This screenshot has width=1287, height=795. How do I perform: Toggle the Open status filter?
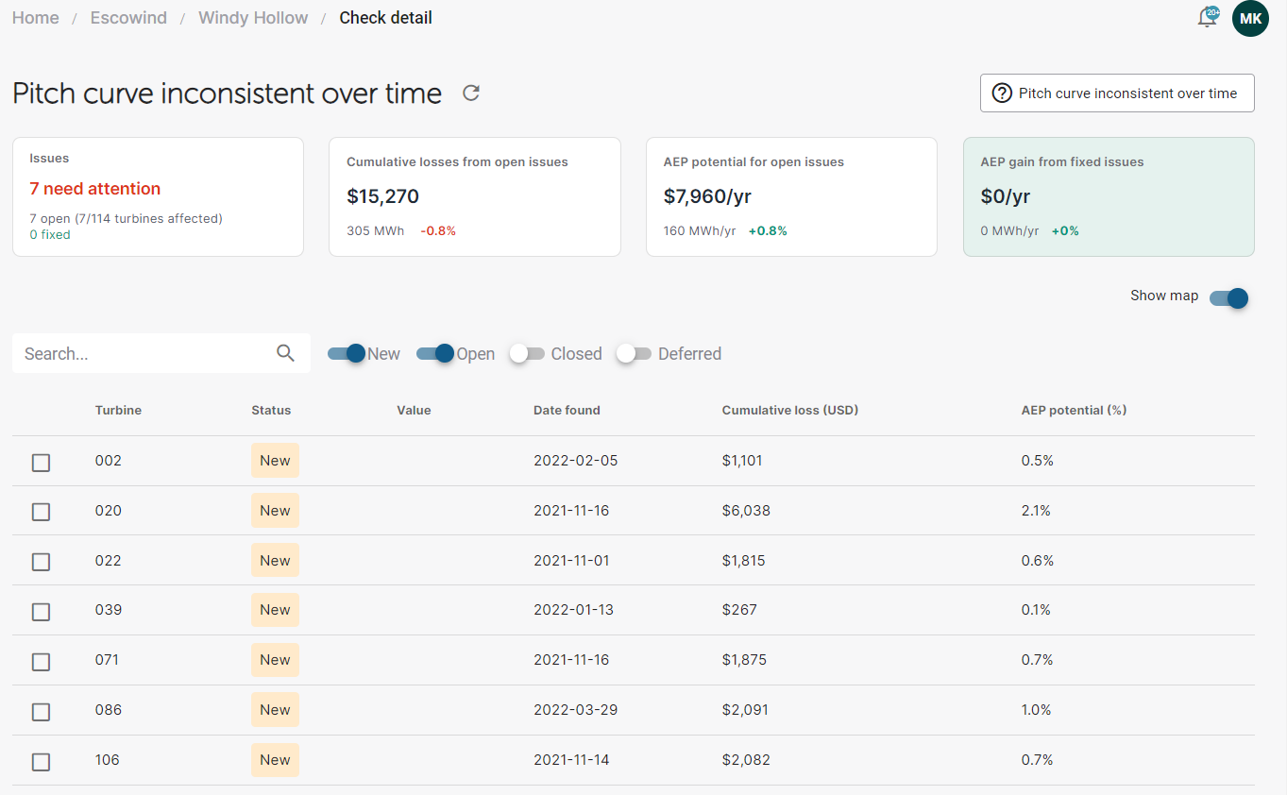click(434, 353)
